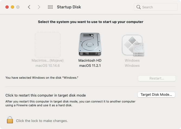Go back with the left chevron

click(x=29, y=7)
